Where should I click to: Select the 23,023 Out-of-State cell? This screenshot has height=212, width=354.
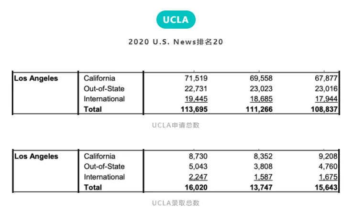click(261, 89)
